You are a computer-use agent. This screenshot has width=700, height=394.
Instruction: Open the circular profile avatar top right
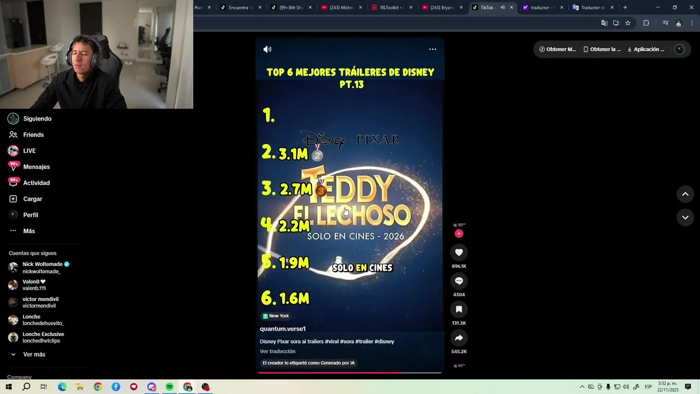click(x=679, y=49)
